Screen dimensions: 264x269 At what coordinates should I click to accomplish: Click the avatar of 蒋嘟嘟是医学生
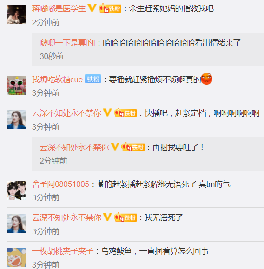coord(16,14)
